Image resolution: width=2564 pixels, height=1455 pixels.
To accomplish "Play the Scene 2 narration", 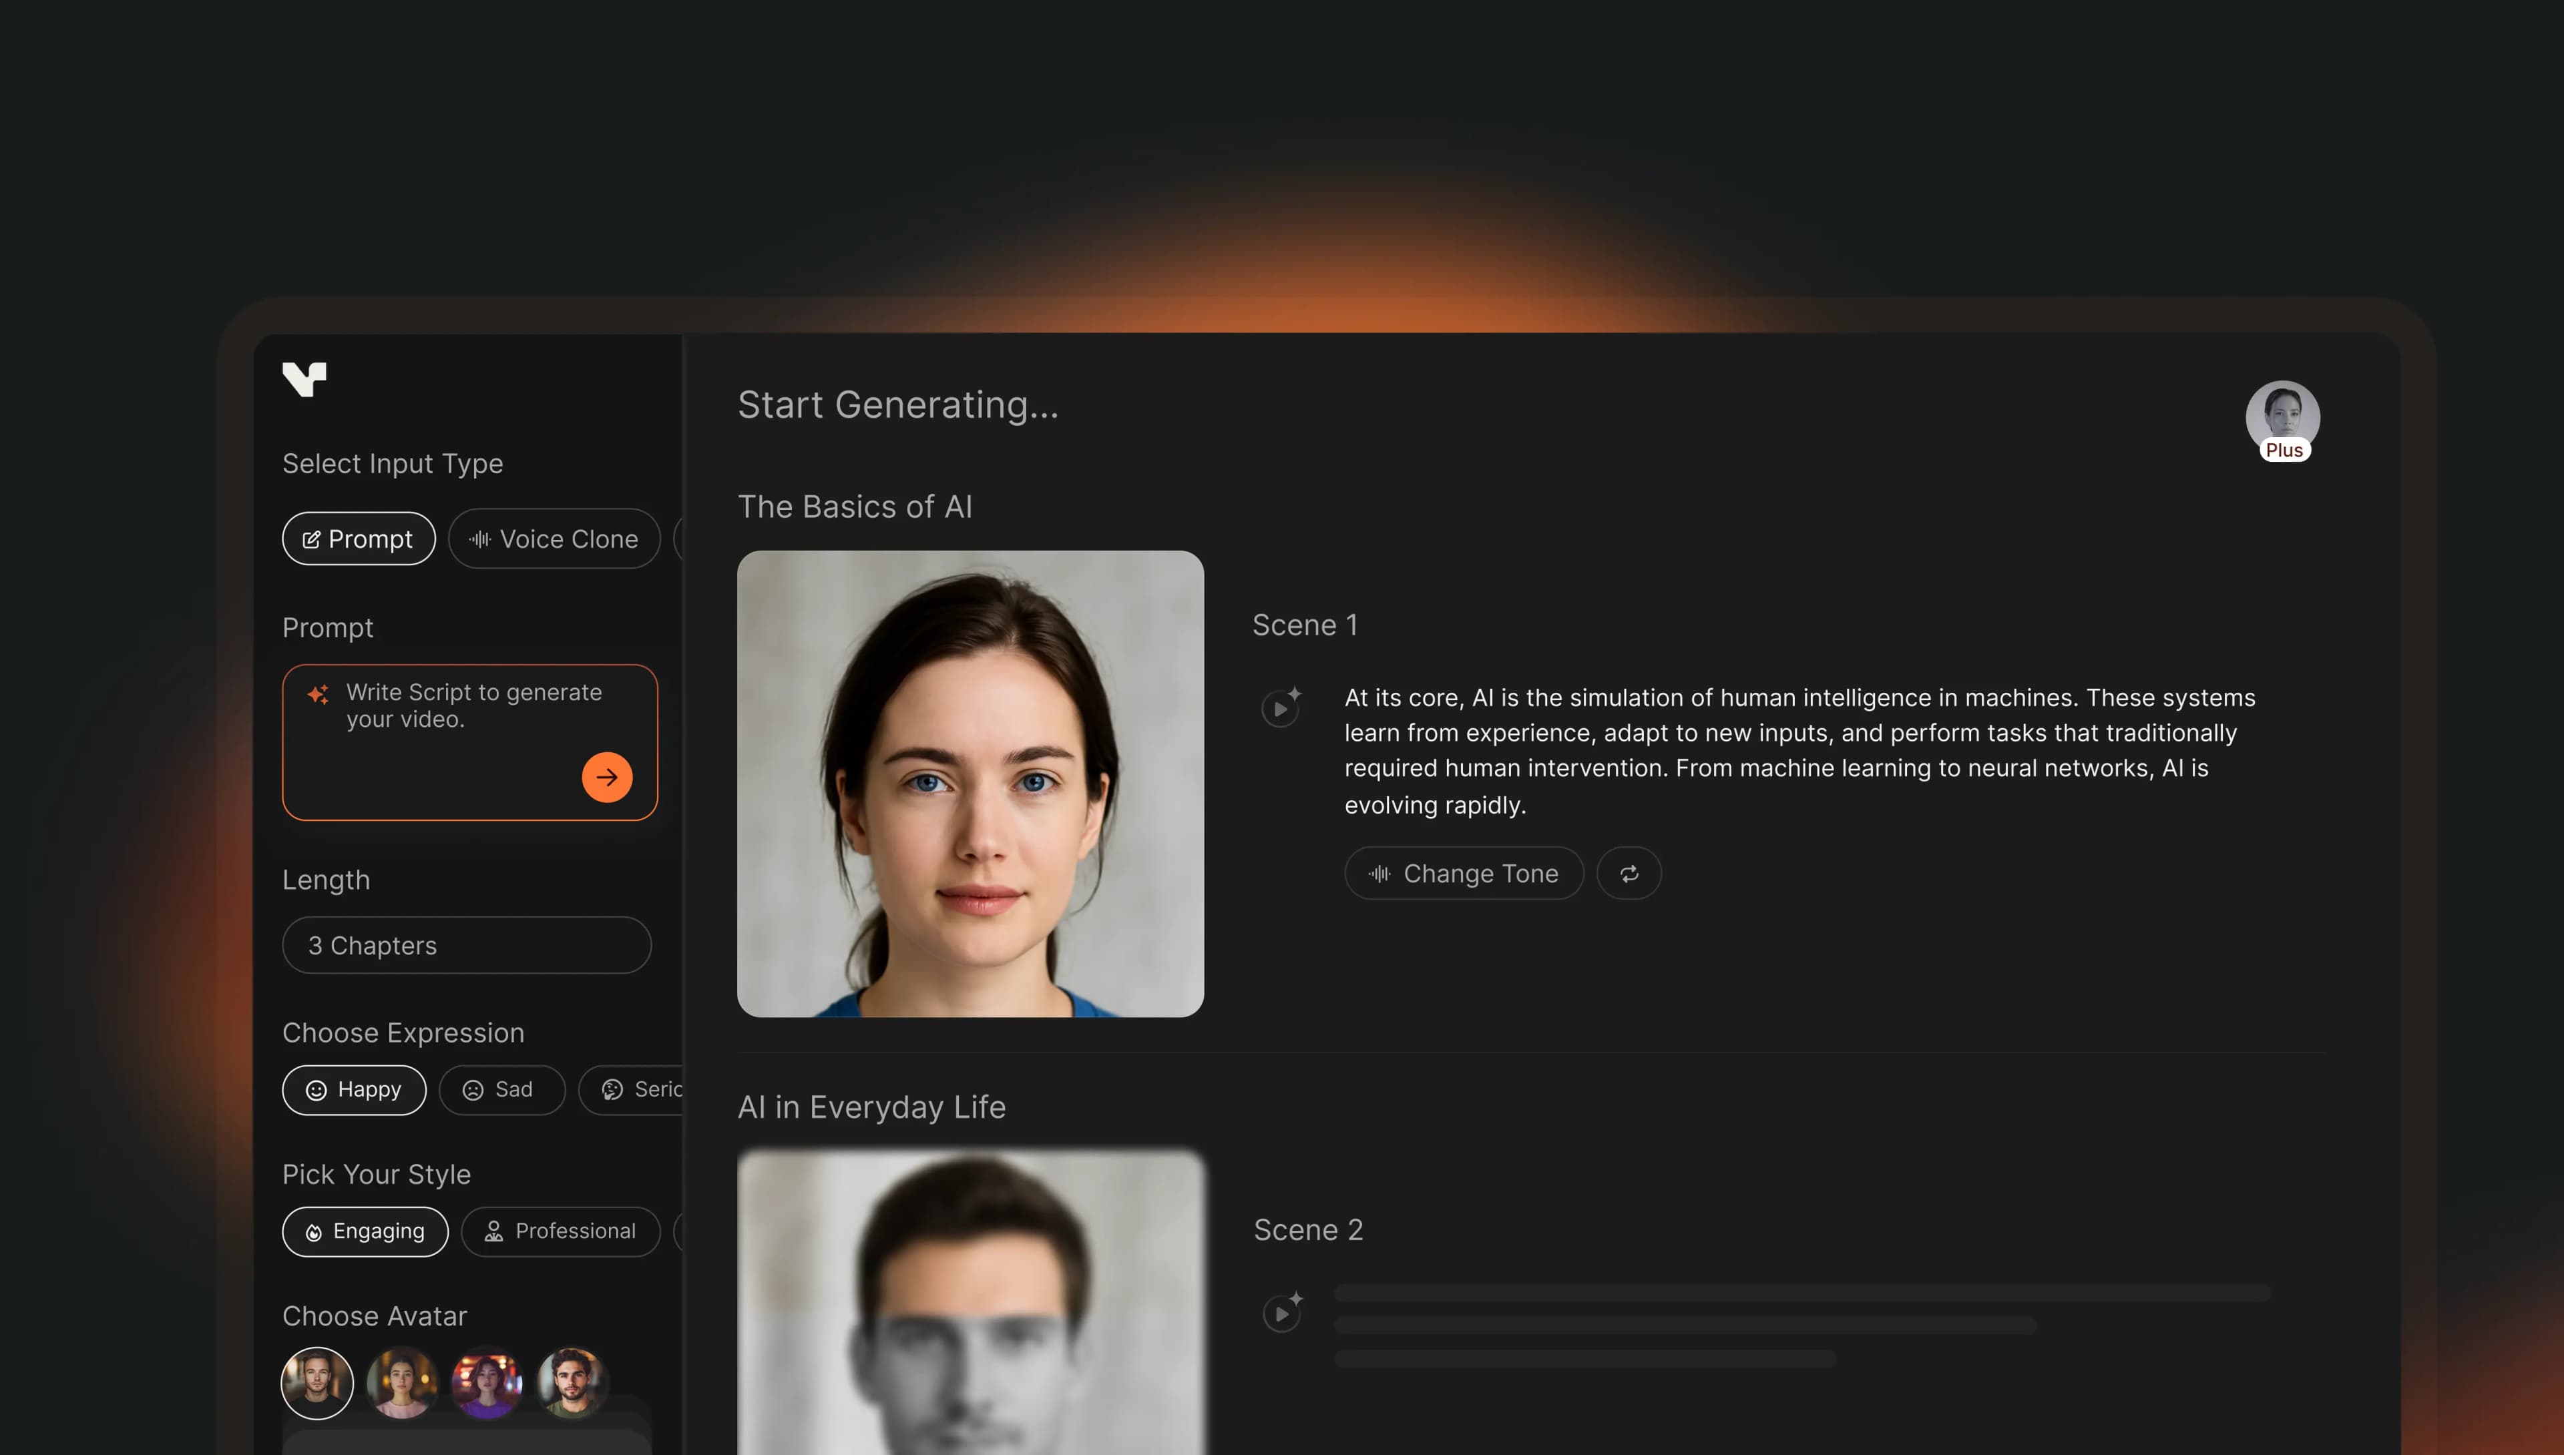I will (x=1281, y=1314).
